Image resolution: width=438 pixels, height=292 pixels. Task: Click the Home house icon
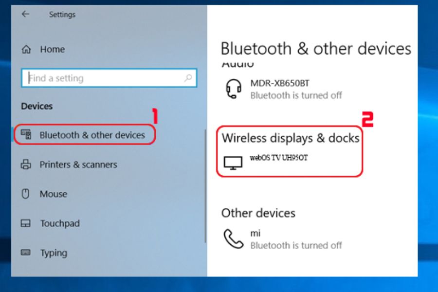coord(27,49)
